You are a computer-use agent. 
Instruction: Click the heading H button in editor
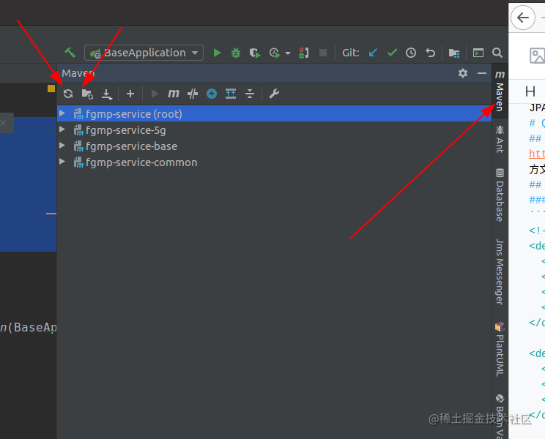click(530, 91)
